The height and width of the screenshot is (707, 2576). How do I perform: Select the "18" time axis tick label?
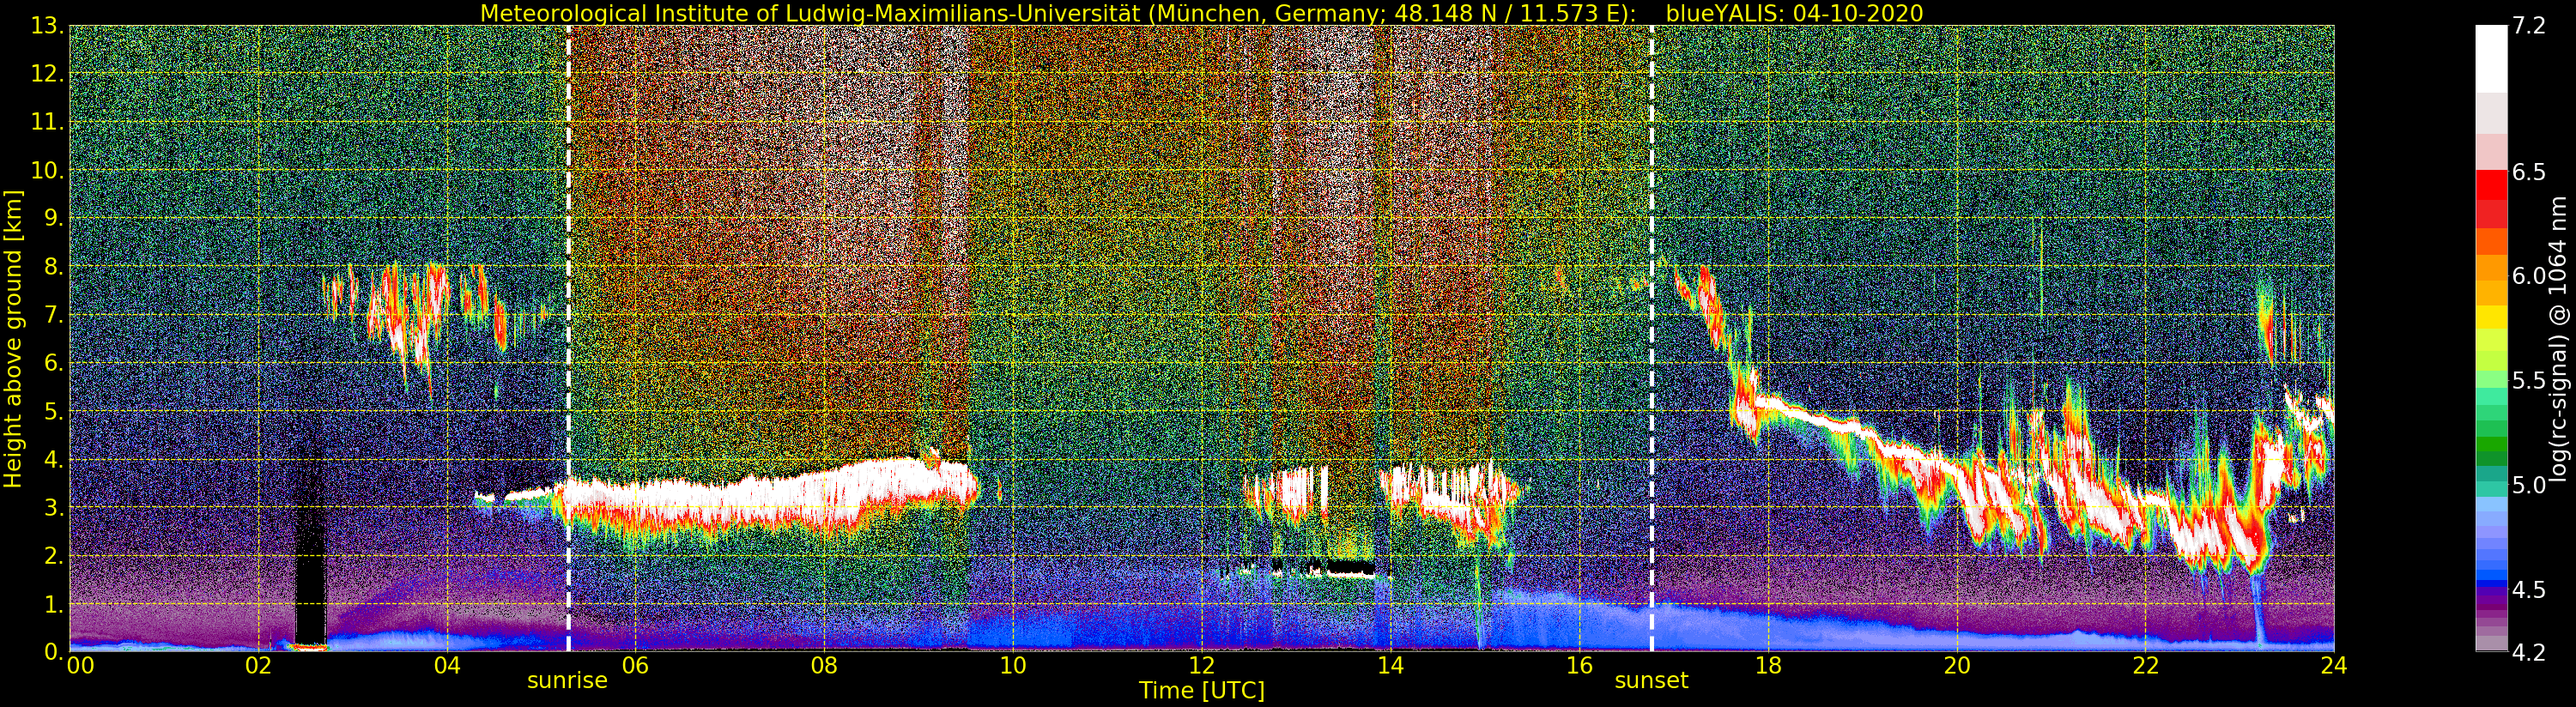(1768, 666)
